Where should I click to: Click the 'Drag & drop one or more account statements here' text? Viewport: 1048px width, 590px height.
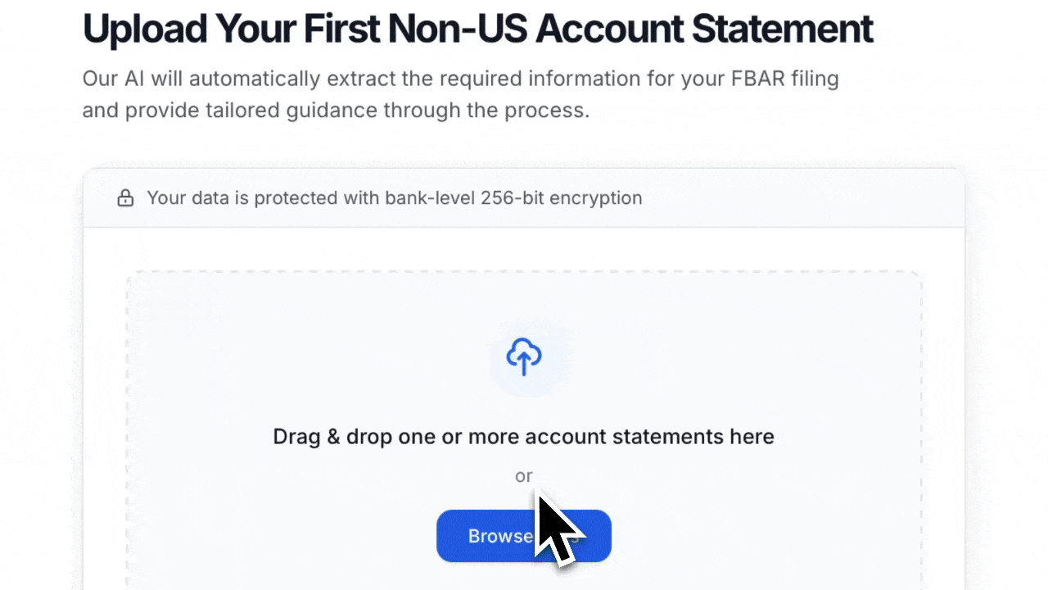click(x=524, y=436)
